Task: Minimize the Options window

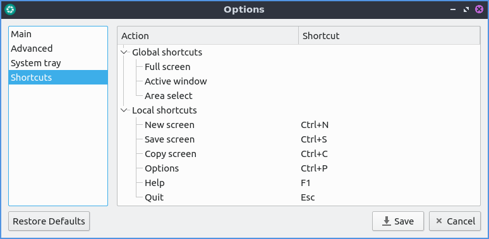Action: coord(453,9)
